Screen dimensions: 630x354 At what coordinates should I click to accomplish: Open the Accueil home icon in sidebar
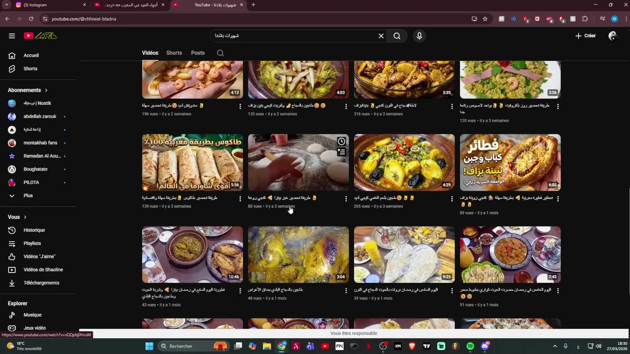point(12,56)
